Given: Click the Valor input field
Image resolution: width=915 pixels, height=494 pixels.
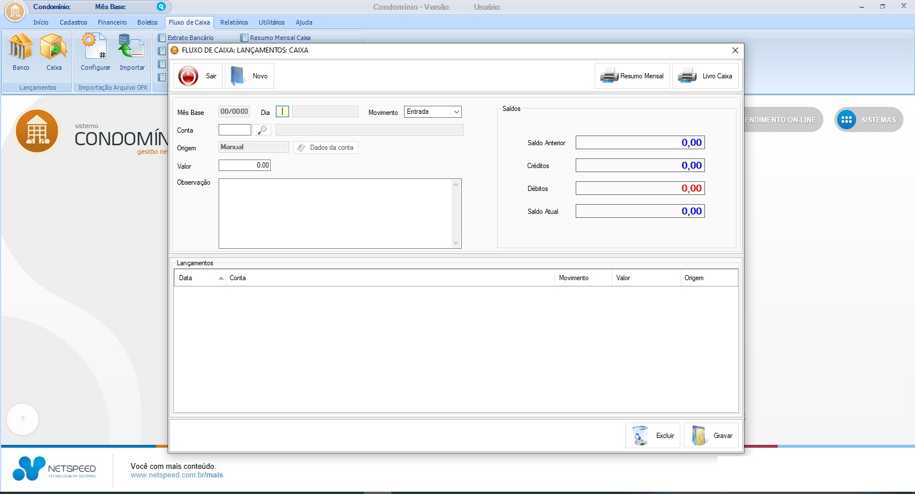Looking at the screenshot, I should pos(244,165).
